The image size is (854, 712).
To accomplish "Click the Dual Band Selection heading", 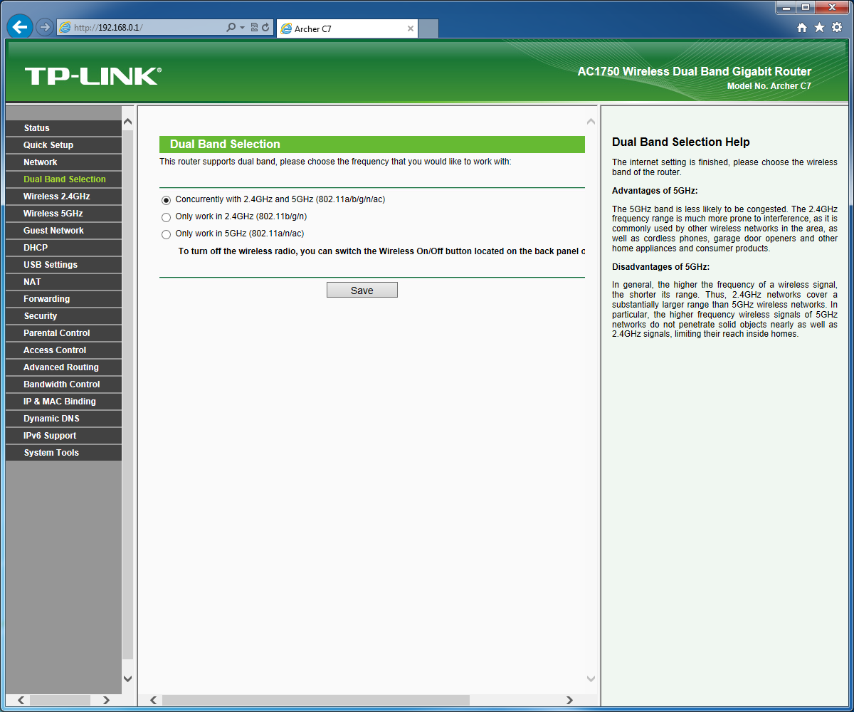I will pyautogui.click(x=225, y=145).
